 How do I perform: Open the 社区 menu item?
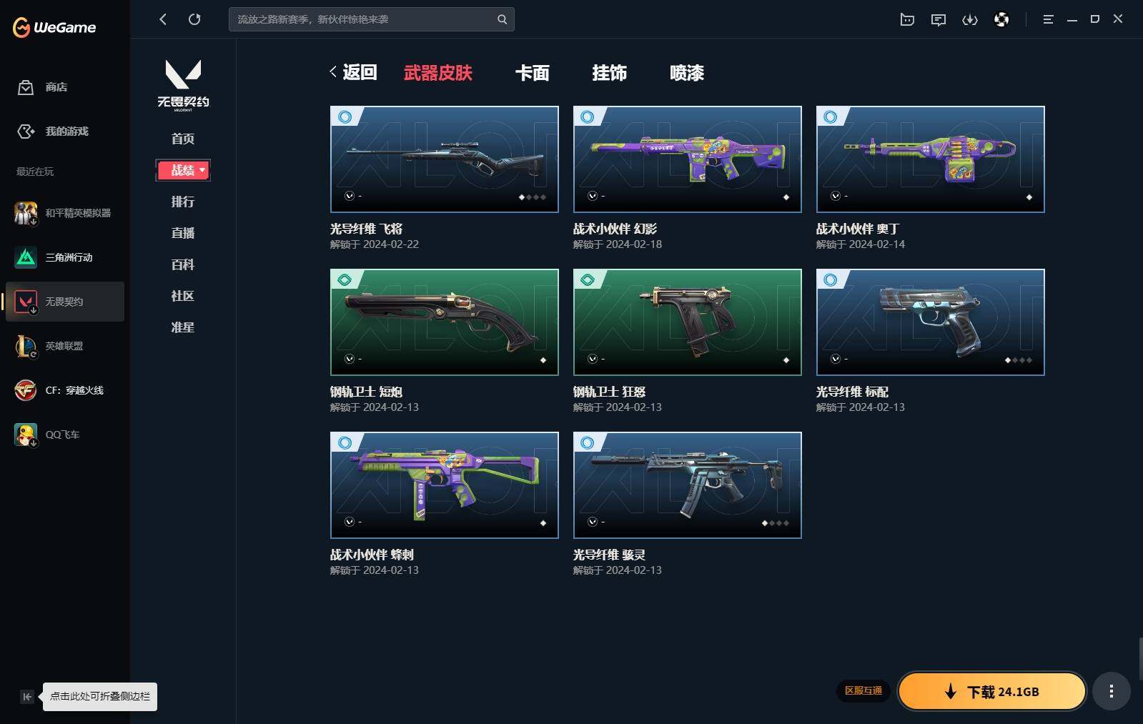coord(183,296)
